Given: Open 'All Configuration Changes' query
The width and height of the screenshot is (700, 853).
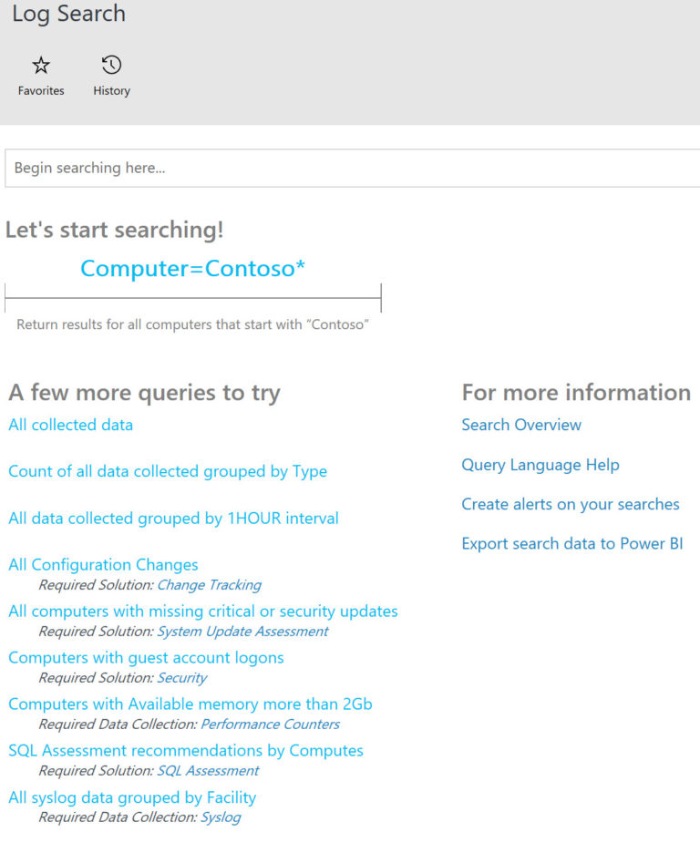Looking at the screenshot, I should point(103,565).
